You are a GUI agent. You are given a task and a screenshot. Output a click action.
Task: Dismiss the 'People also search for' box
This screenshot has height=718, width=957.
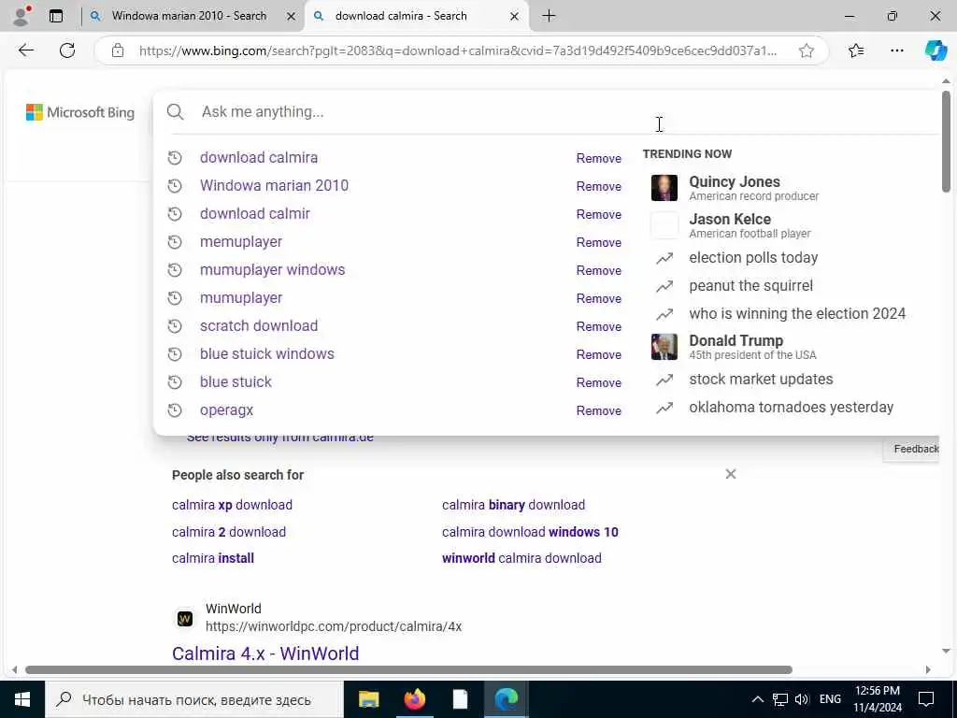(731, 474)
